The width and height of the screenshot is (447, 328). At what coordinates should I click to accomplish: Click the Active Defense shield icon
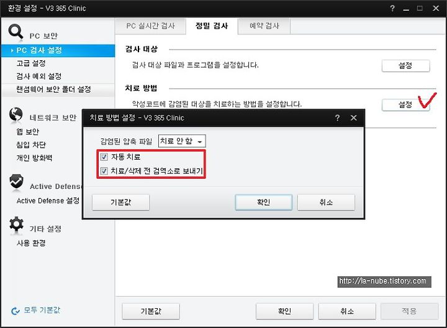[x=16, y=181]
